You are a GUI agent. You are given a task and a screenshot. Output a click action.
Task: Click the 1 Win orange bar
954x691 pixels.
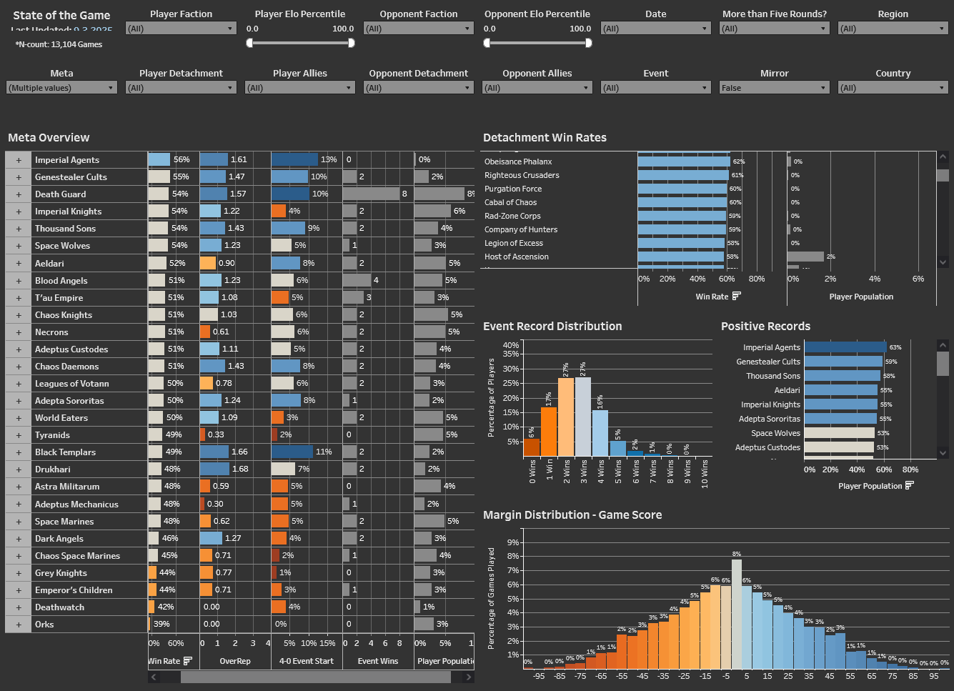click(549, 432)
